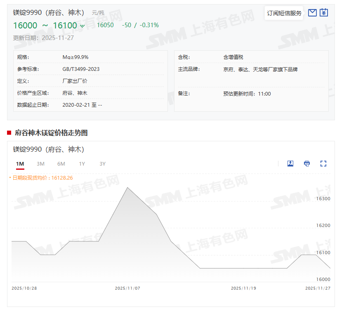The width and height of the screenshot is (337, 309).
Task: Click the 订阅短信服务 tooltip button
Action: pyautogui.click(x=284, y=13)
